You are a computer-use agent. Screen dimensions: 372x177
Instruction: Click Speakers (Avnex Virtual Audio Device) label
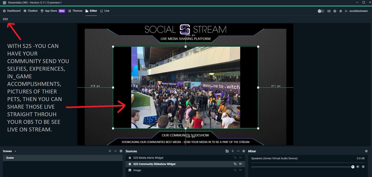point(274,158)
